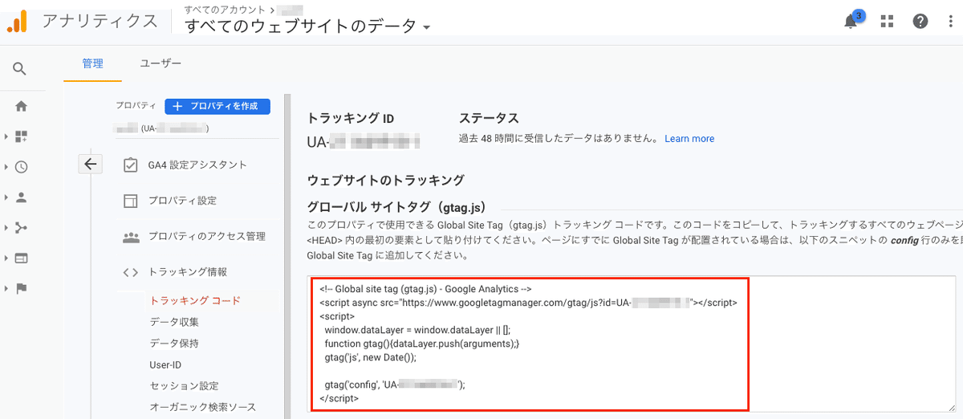Open the three-dot more options menu
Screen dimensions: 963x419
(x=951, y=22)
